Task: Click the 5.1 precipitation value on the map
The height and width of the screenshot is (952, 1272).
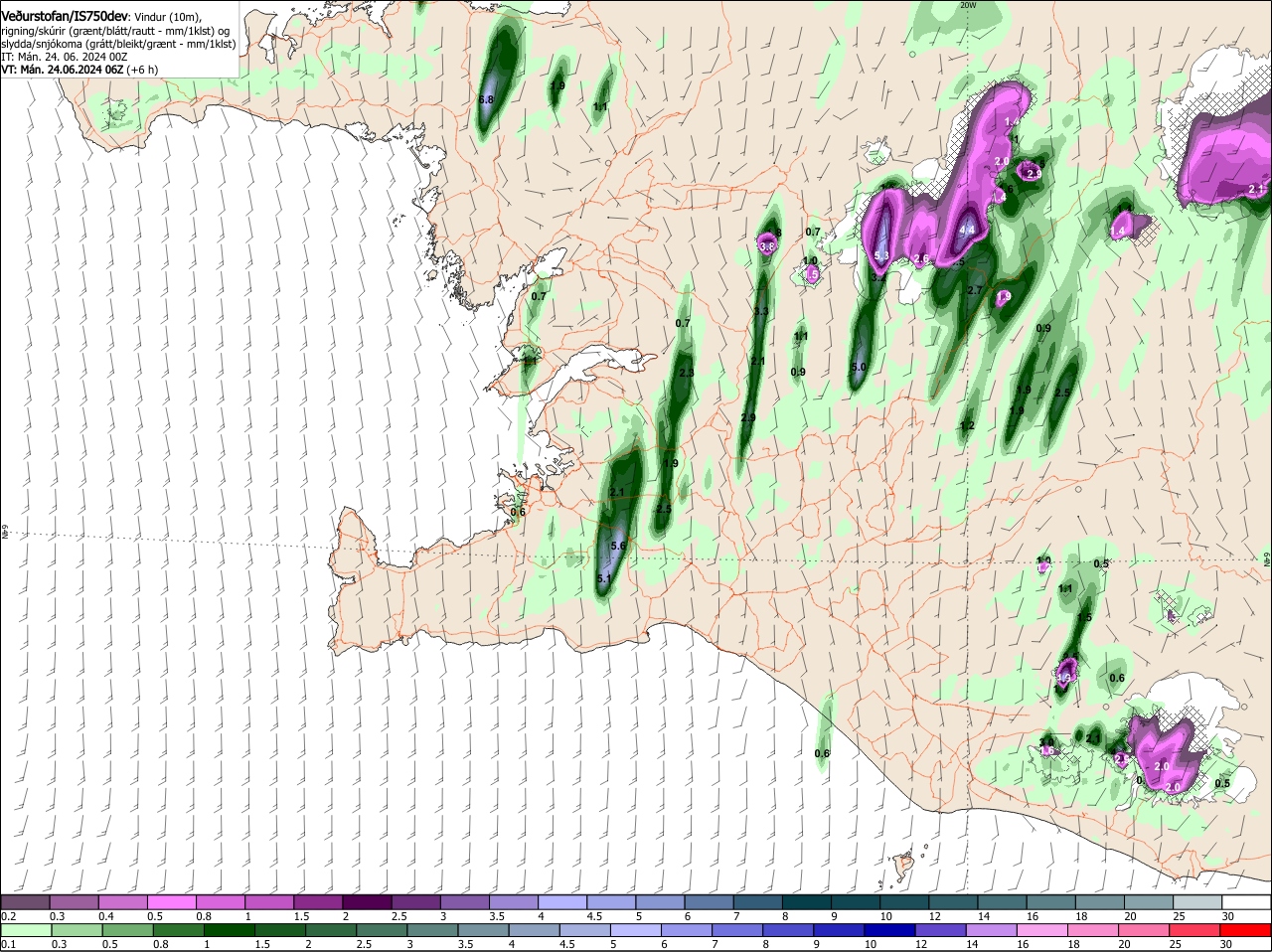Action: [x=604, y=578]
